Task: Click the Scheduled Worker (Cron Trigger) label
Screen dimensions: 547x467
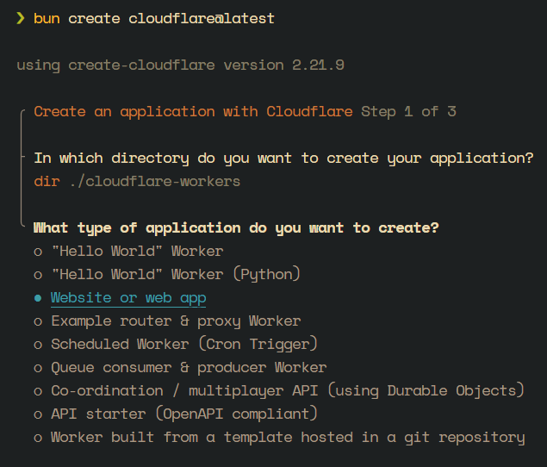Action: coord(184,345)
